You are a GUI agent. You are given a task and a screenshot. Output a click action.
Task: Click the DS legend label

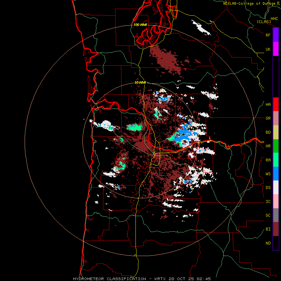pos(268,188)
